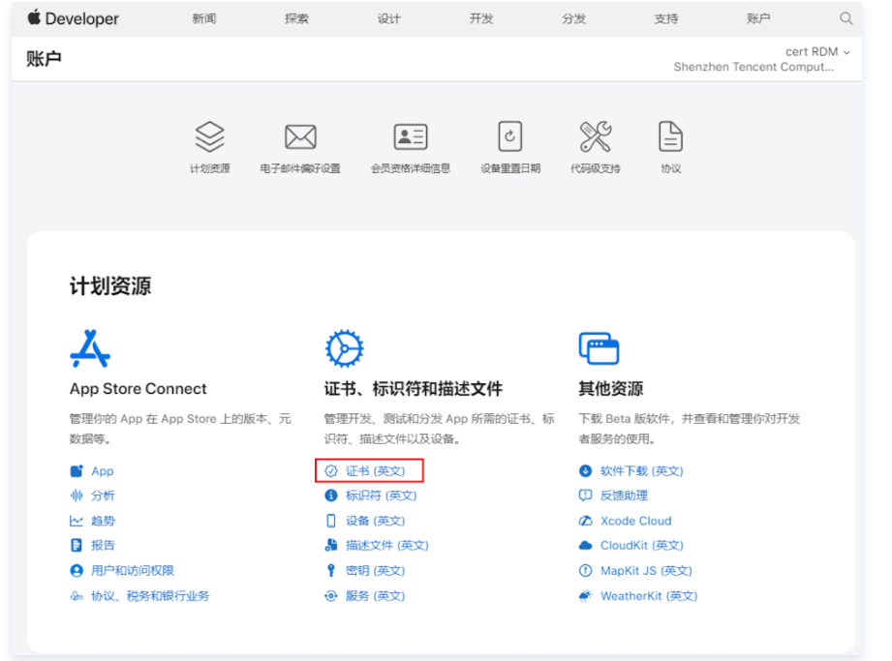The image size is (892, 661).
Task: Open the 趋势 link
Action: point(103,521)
